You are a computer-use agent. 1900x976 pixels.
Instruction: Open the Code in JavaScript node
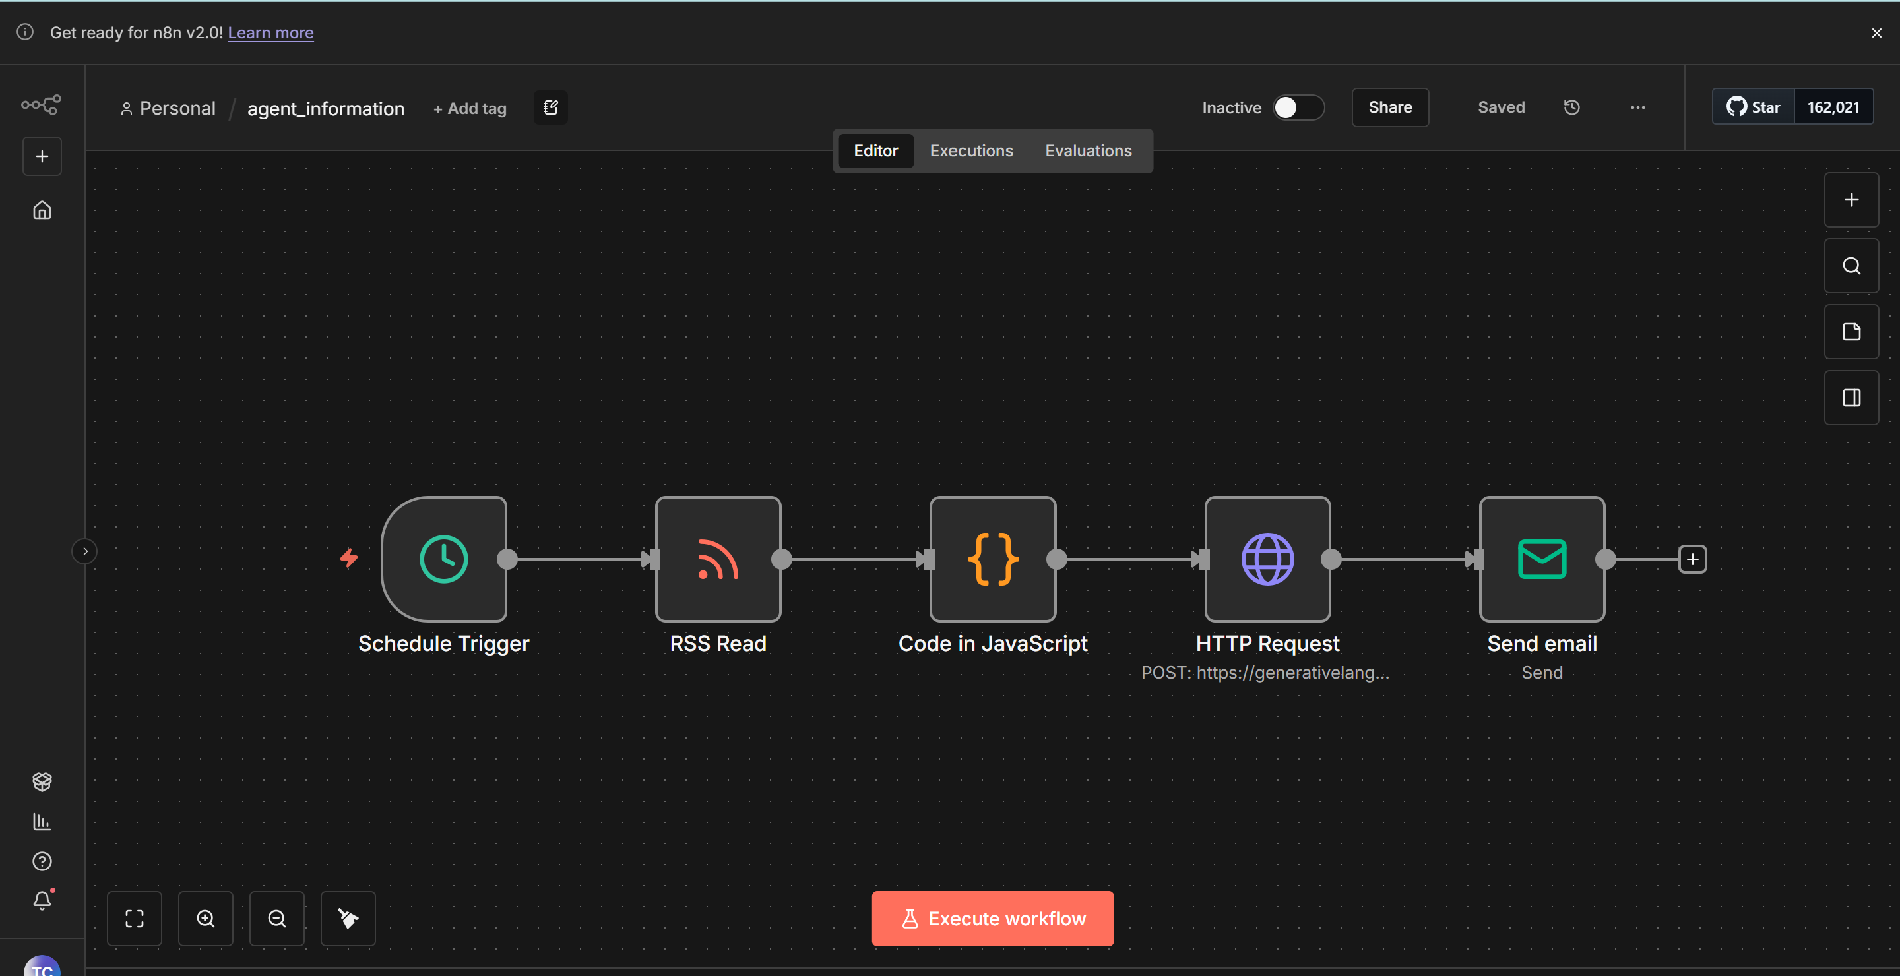point(993,559)
